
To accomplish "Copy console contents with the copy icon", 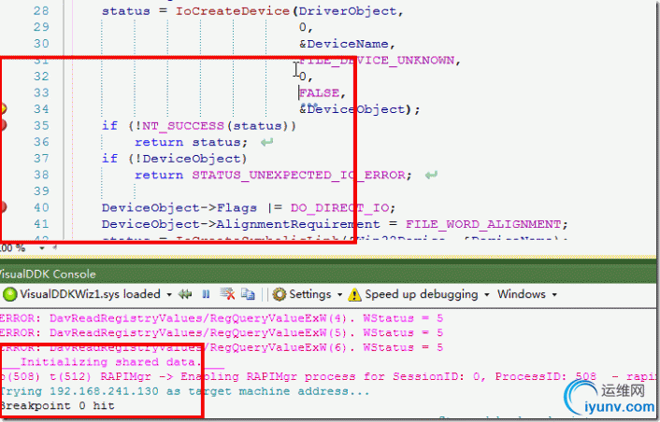I will click(x=248, y=294).
